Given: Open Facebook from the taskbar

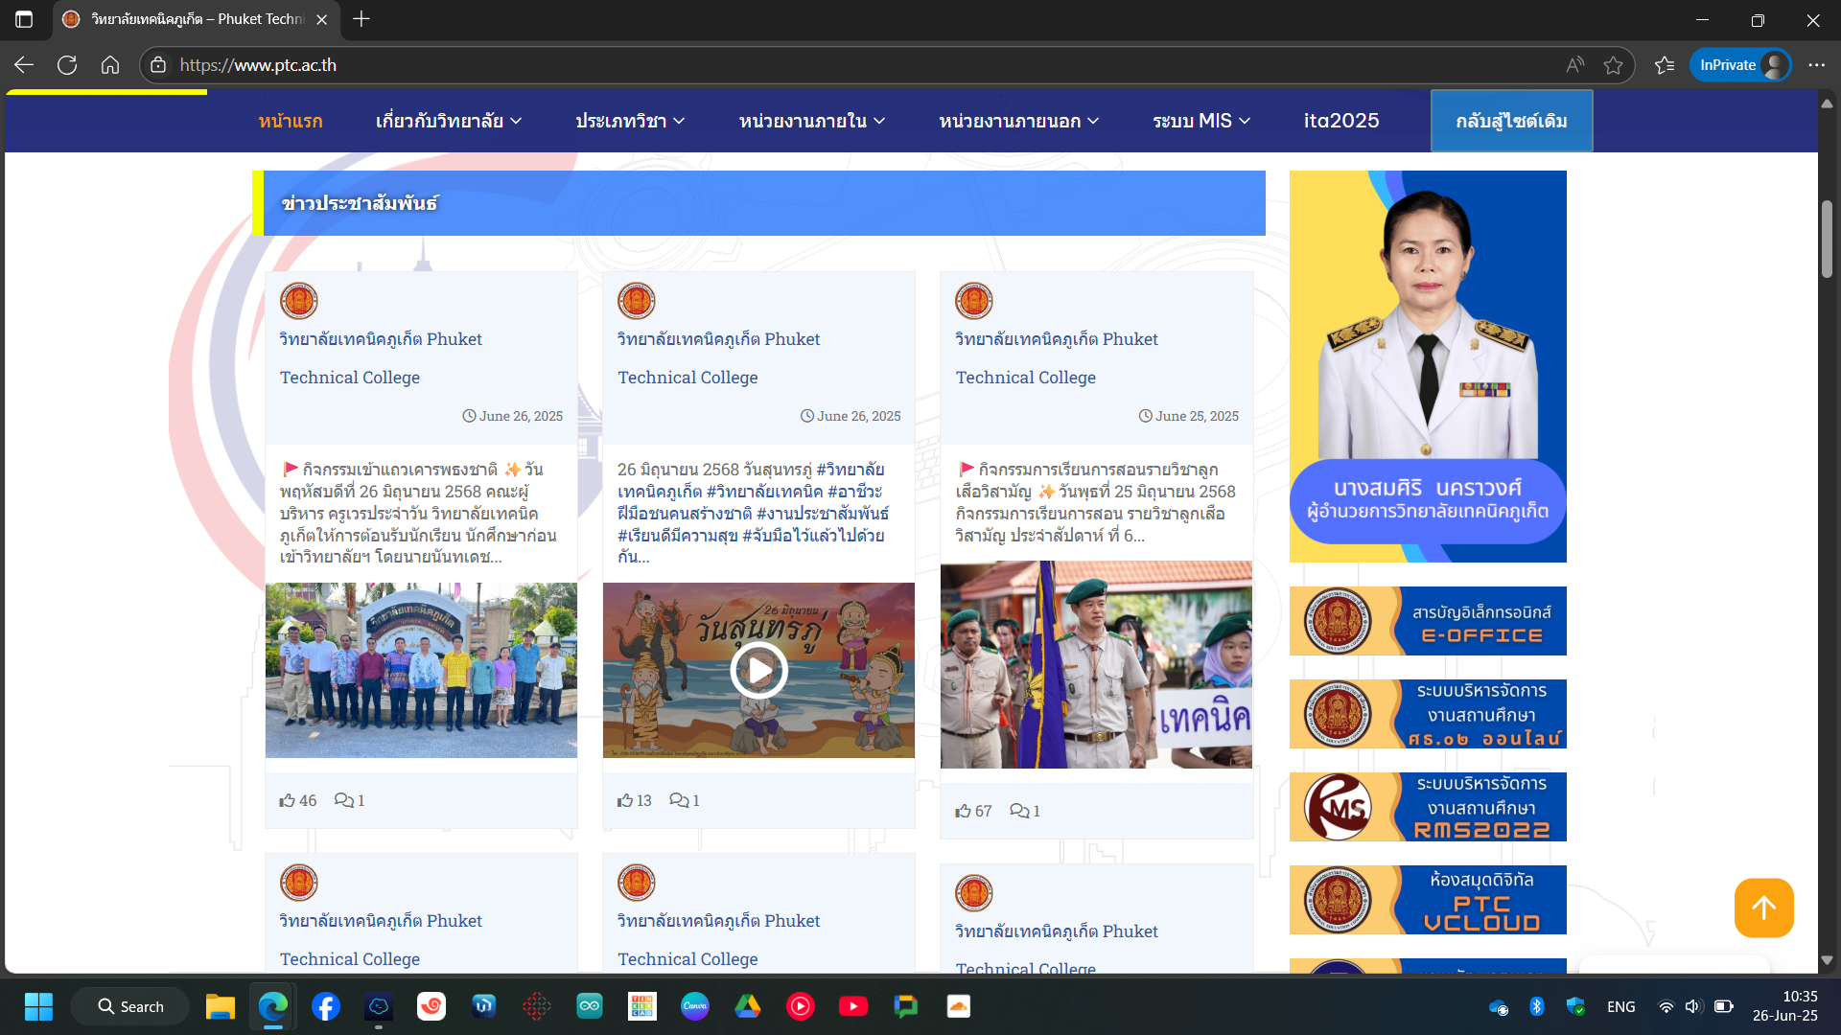Looking at the screenshot, I should pyautogui.click(x=325, y=1006).
